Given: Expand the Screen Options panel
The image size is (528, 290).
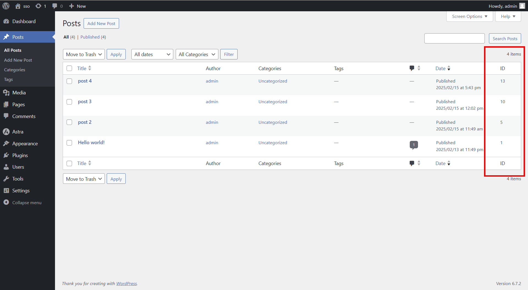Looking at the screenshot, I should [469, 17].
